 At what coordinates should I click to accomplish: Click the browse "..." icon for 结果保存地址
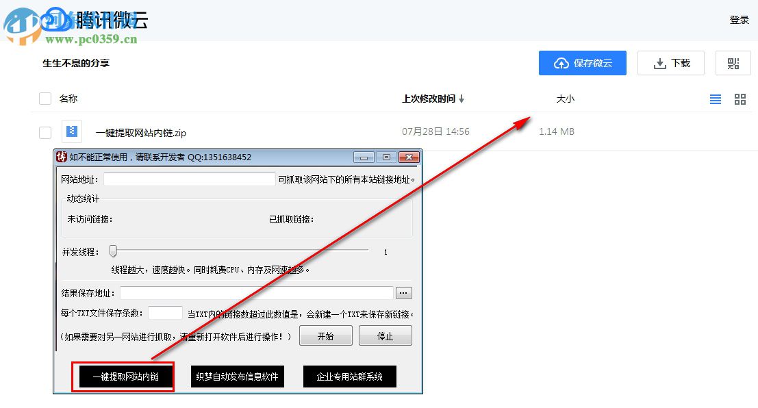pos(403,292)
